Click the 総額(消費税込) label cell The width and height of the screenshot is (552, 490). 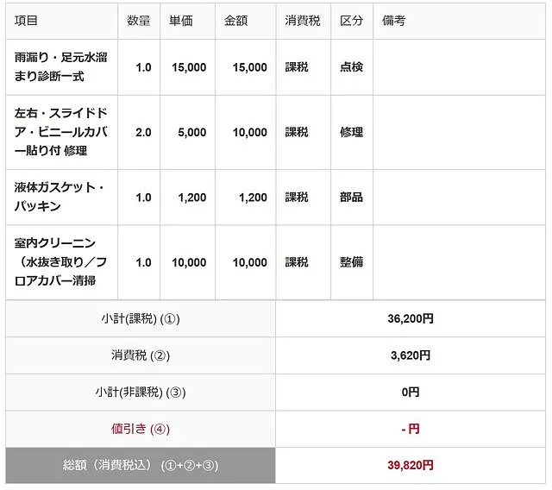[x=141, y=466]
